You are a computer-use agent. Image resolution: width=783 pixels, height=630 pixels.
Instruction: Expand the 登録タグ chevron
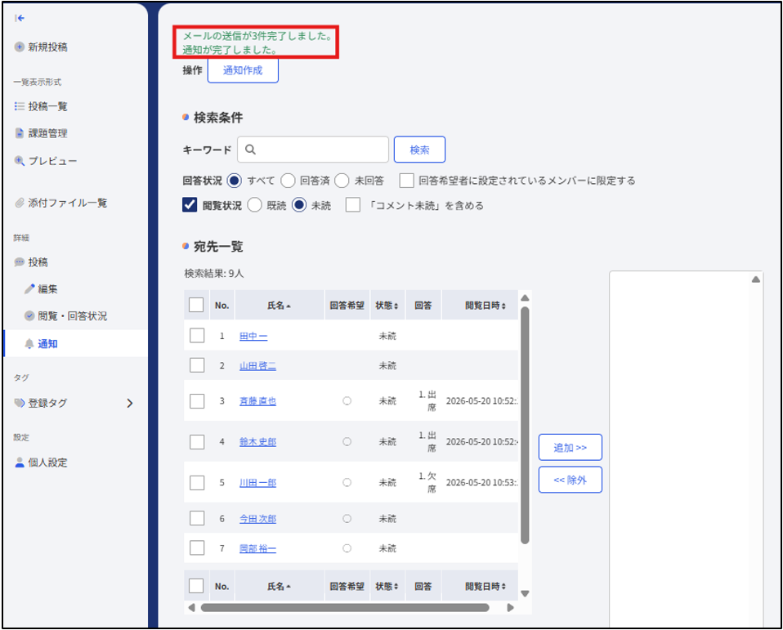[130, 403]
